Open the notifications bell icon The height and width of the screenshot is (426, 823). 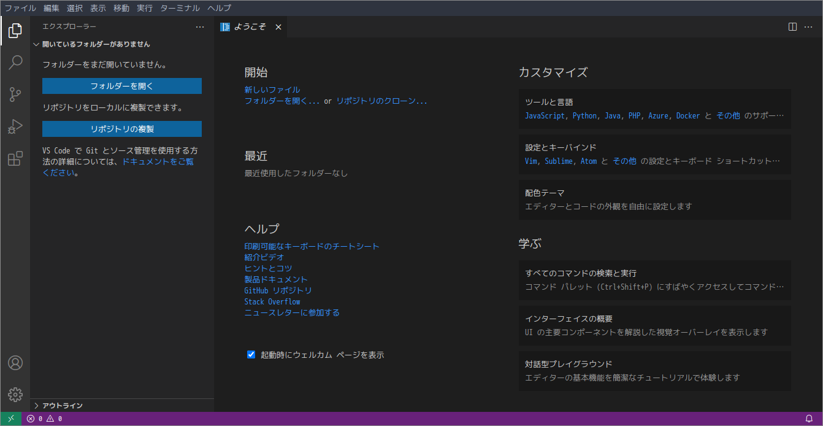coord(809,419)
